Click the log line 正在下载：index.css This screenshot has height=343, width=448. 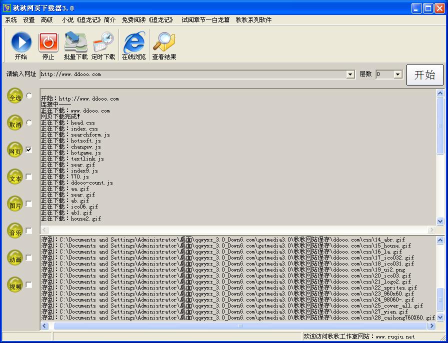pyautogui.click(x=69, y=128)
